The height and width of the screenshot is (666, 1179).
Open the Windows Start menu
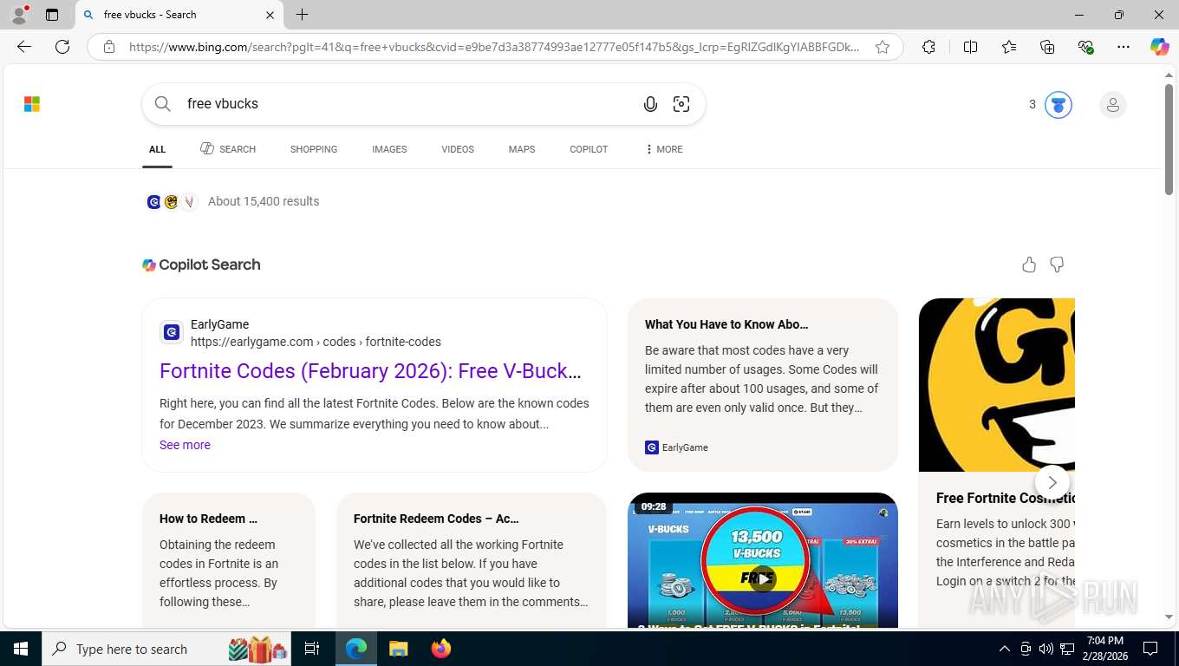point(21,649)
